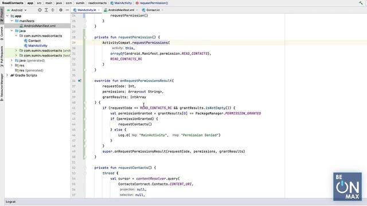
Task: Close the MainActivity.kt tab
Action: coord(99,10)
